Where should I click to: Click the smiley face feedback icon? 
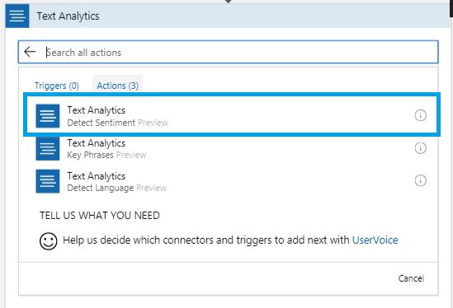48,241
